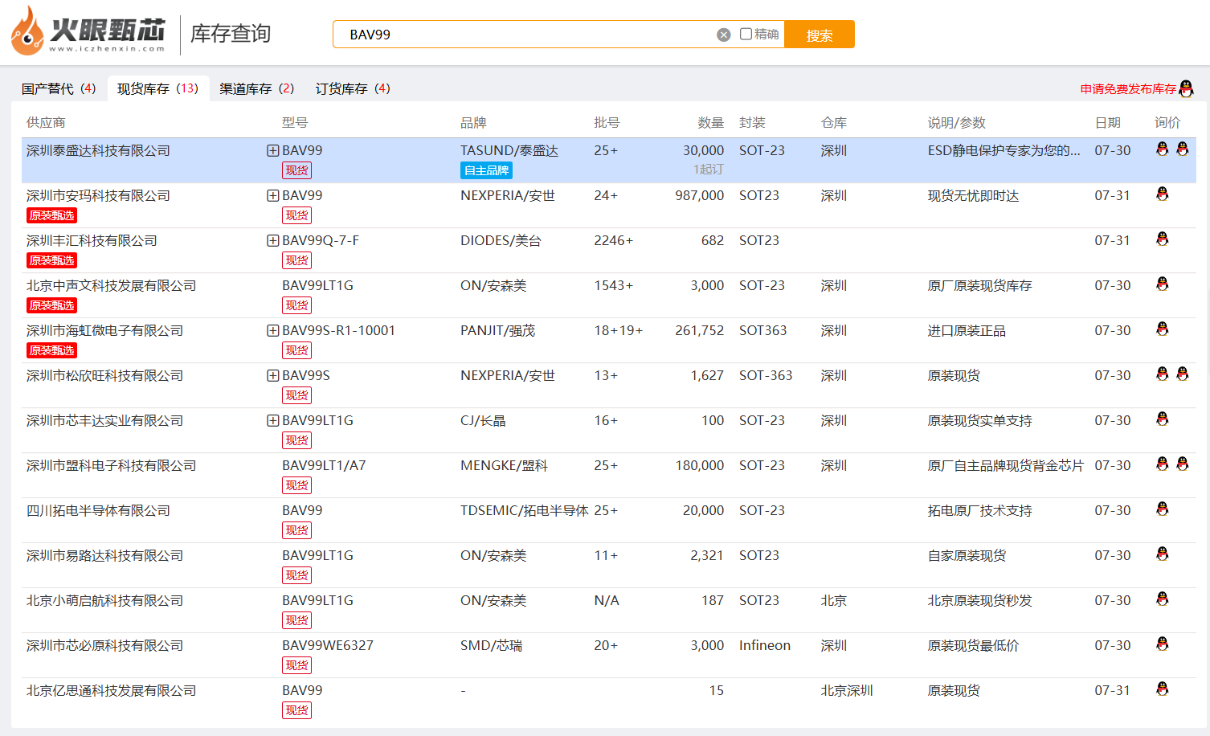Contact 深圳市芯丰达实业 via QQ icon
Screen dimensions: 1210x736
(x=1162, y=419)
